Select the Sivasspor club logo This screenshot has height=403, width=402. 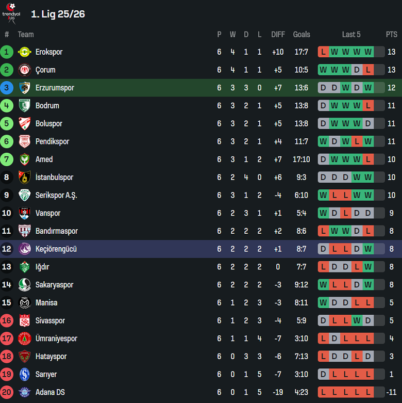pos(24,320)
